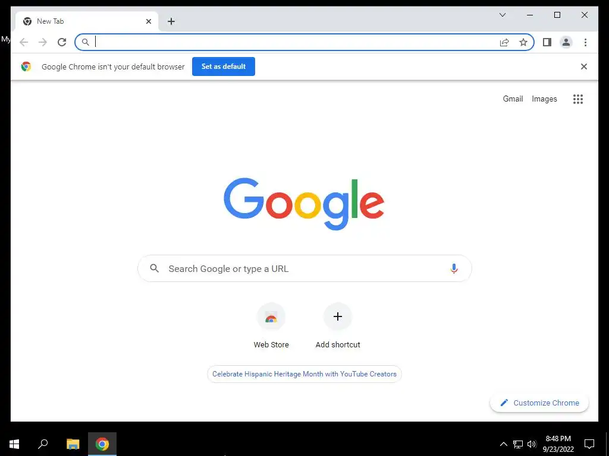The width and height of the screenshot is (609, 456).
Task: Click Set as default button
Action: pyautogui.click(x=224, y=66)
